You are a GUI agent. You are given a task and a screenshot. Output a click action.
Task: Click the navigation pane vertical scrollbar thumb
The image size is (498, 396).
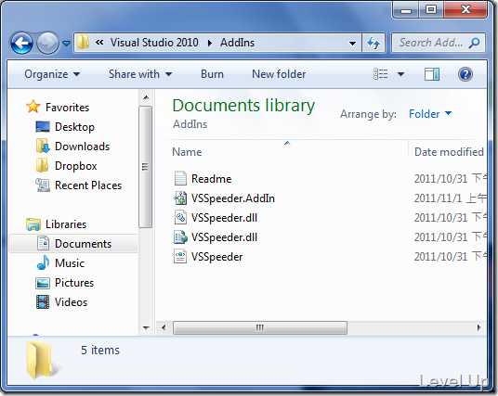coord(146,167)
